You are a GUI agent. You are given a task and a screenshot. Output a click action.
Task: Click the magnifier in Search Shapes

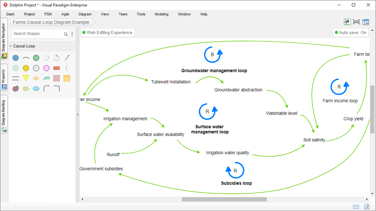pyautogui.click(x=66, y=34)
